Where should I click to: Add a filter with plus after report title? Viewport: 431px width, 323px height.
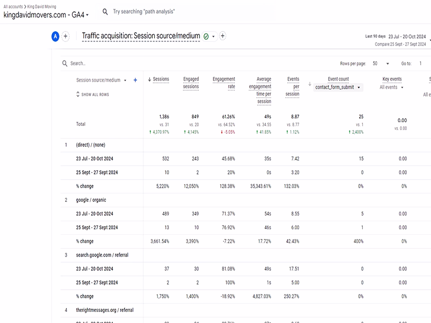click(x=223, y=36)
